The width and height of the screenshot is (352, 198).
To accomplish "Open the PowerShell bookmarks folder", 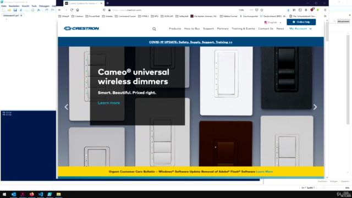I will [92, 16].
